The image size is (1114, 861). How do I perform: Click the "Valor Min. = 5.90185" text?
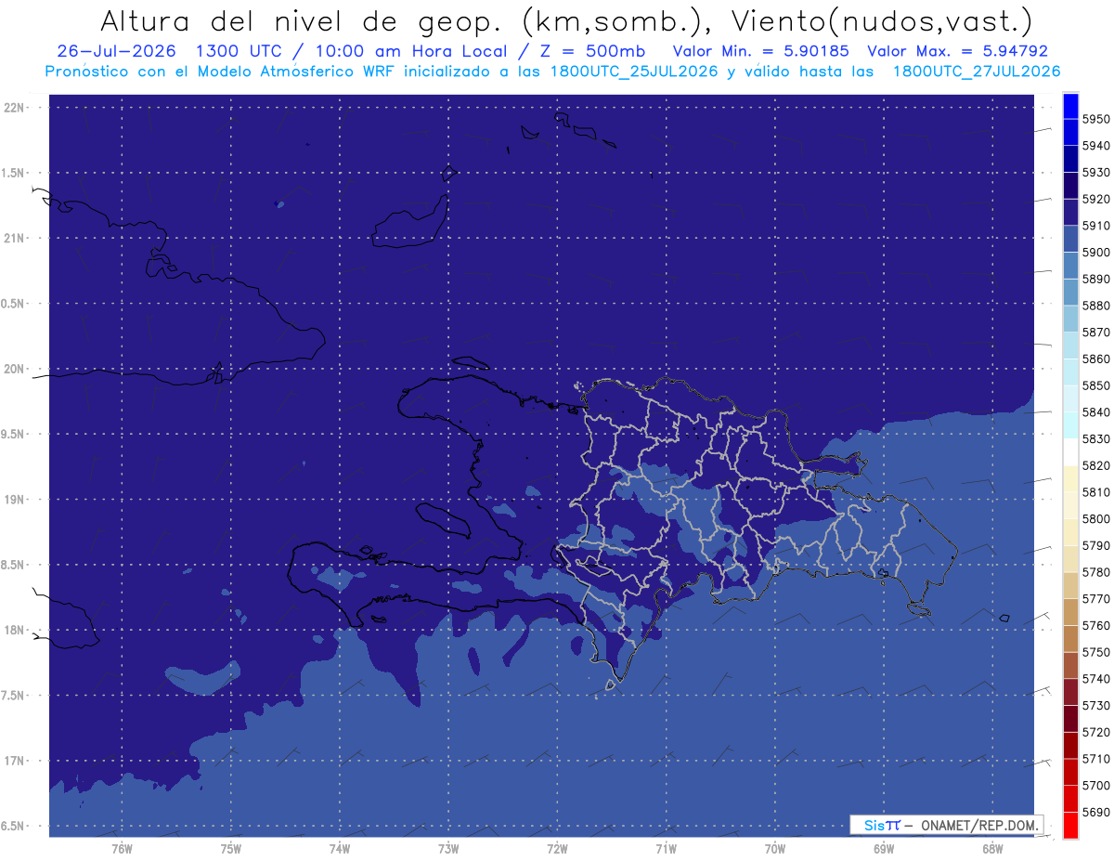pos(760,52)
